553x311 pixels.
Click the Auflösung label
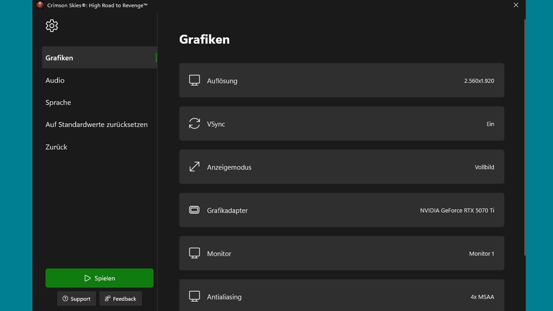coord(222,81)
